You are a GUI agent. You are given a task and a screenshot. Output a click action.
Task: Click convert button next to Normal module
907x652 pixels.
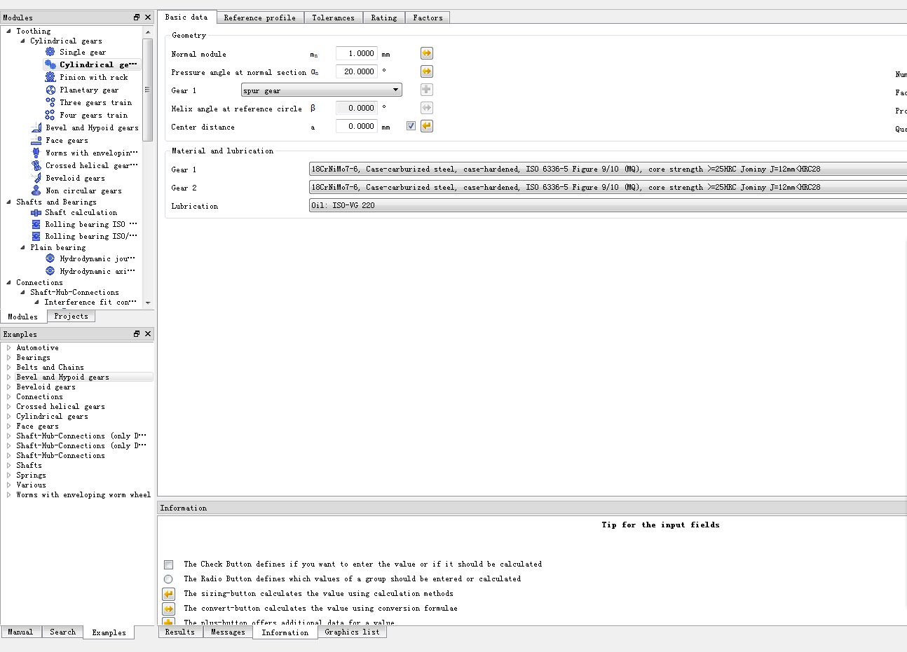[426, 53]
